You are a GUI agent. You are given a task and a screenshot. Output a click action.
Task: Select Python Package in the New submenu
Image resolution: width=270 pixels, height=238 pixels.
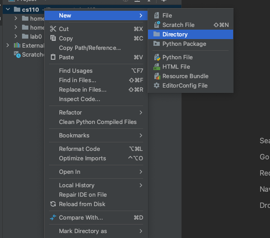point(190,44)
